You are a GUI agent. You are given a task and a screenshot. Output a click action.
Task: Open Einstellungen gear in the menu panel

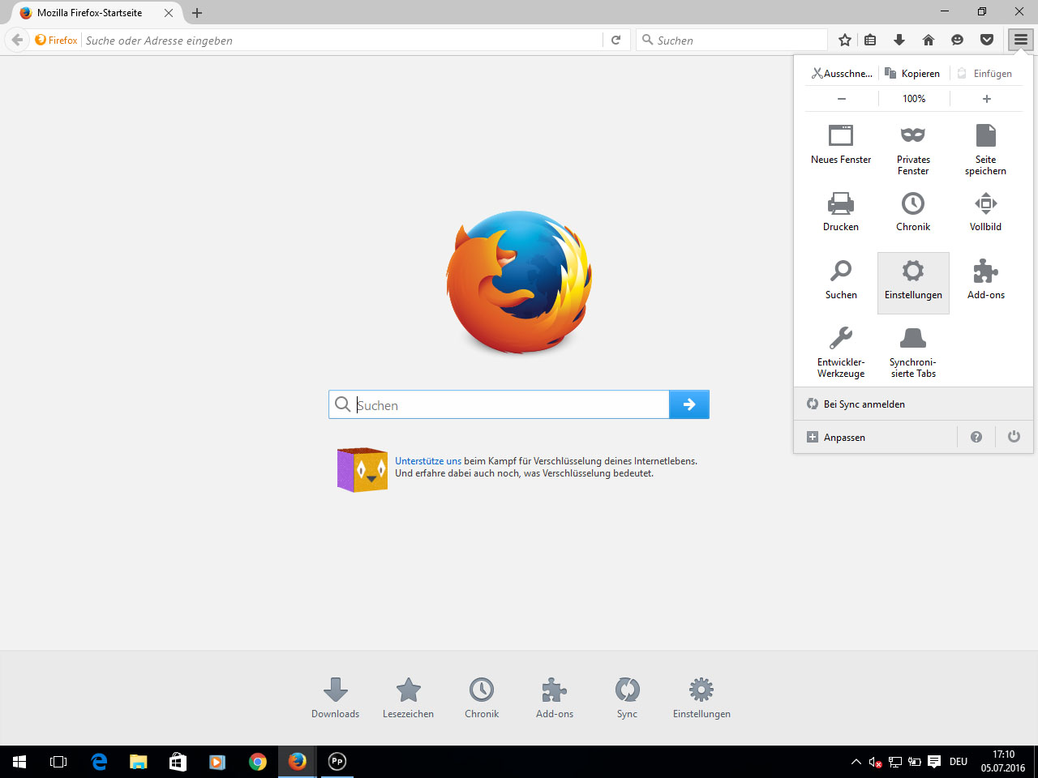(x=913, y=283)
